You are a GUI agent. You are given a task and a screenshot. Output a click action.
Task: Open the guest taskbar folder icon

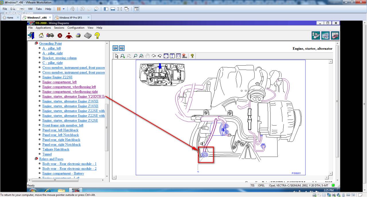tap(61, 191)
